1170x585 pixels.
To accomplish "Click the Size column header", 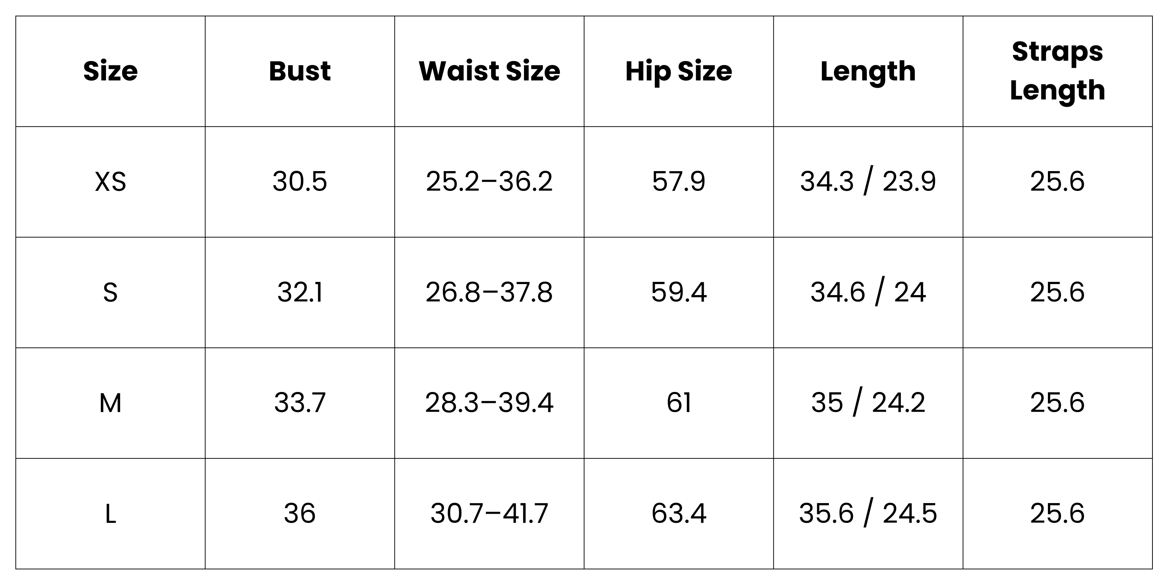I will coord(110,71).
